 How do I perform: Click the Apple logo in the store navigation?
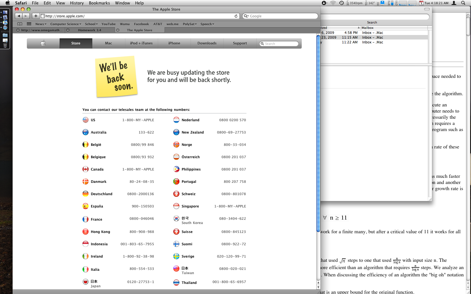[x=43, y=43]
